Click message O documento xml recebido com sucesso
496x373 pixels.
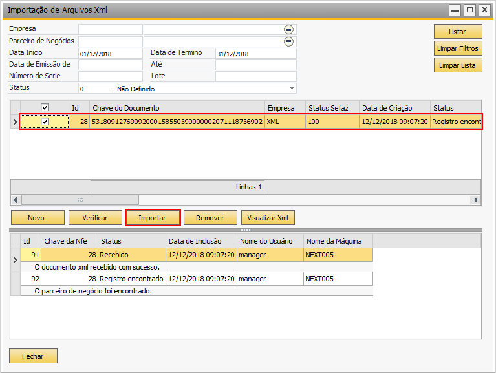(x=97, y=267)
